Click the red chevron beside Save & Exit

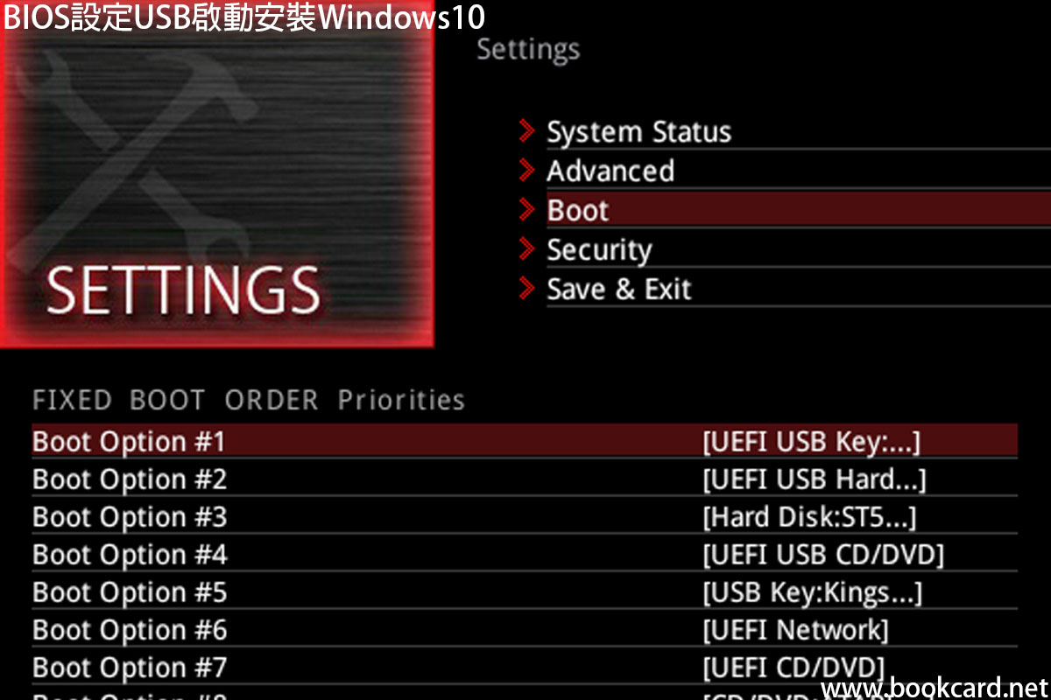click(x=526, y=288)
